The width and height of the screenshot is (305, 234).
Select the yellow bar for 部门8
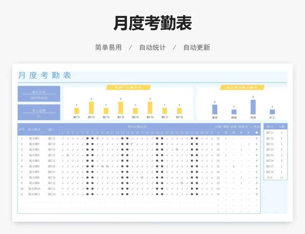coord(179,111)
